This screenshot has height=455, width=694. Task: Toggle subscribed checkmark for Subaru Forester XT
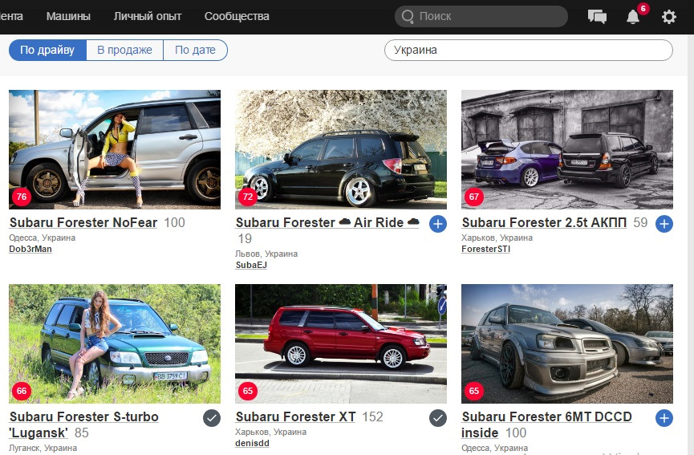click(438, 418)
